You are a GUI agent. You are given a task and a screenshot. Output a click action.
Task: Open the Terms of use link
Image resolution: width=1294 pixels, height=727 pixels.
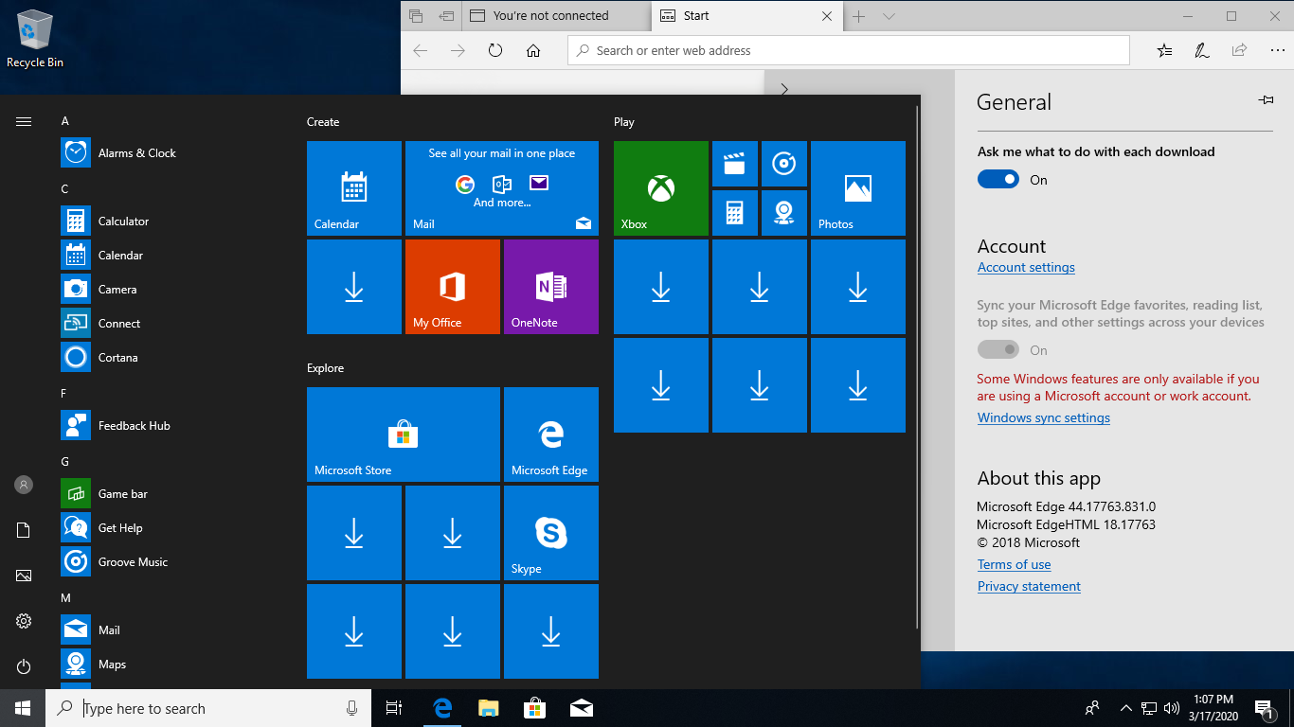[x=1014, y=565]
